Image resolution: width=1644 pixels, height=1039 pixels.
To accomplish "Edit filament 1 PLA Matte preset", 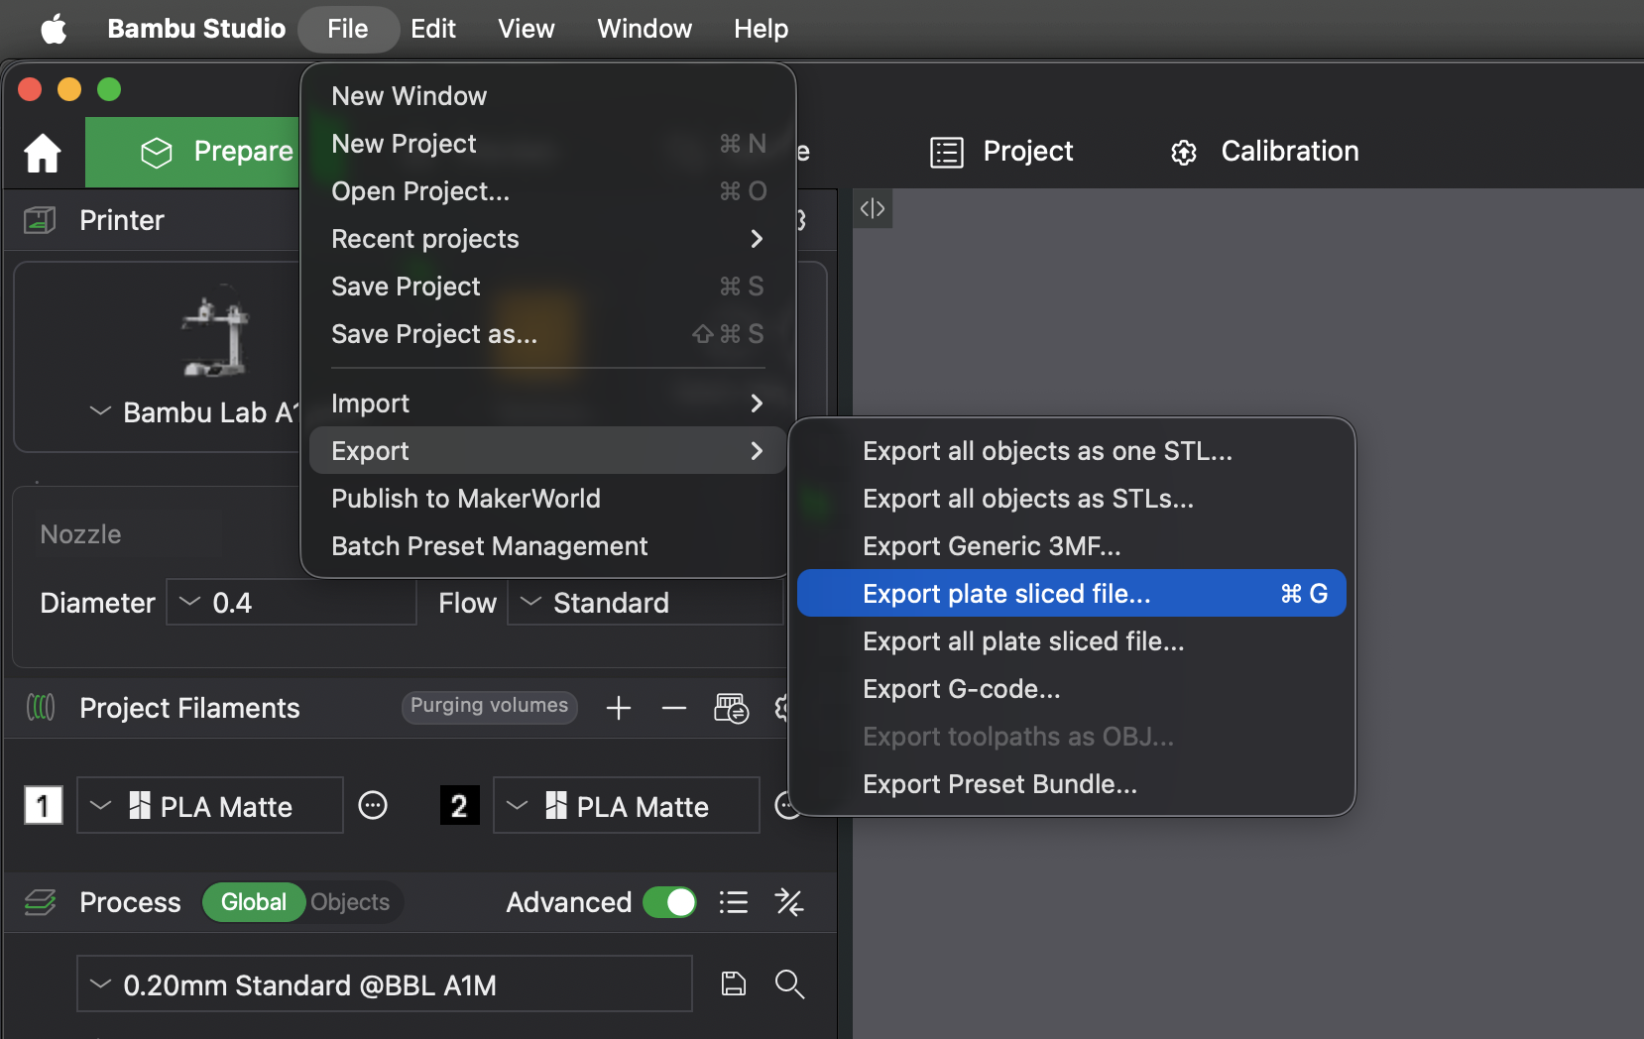I will pos(373,806).
